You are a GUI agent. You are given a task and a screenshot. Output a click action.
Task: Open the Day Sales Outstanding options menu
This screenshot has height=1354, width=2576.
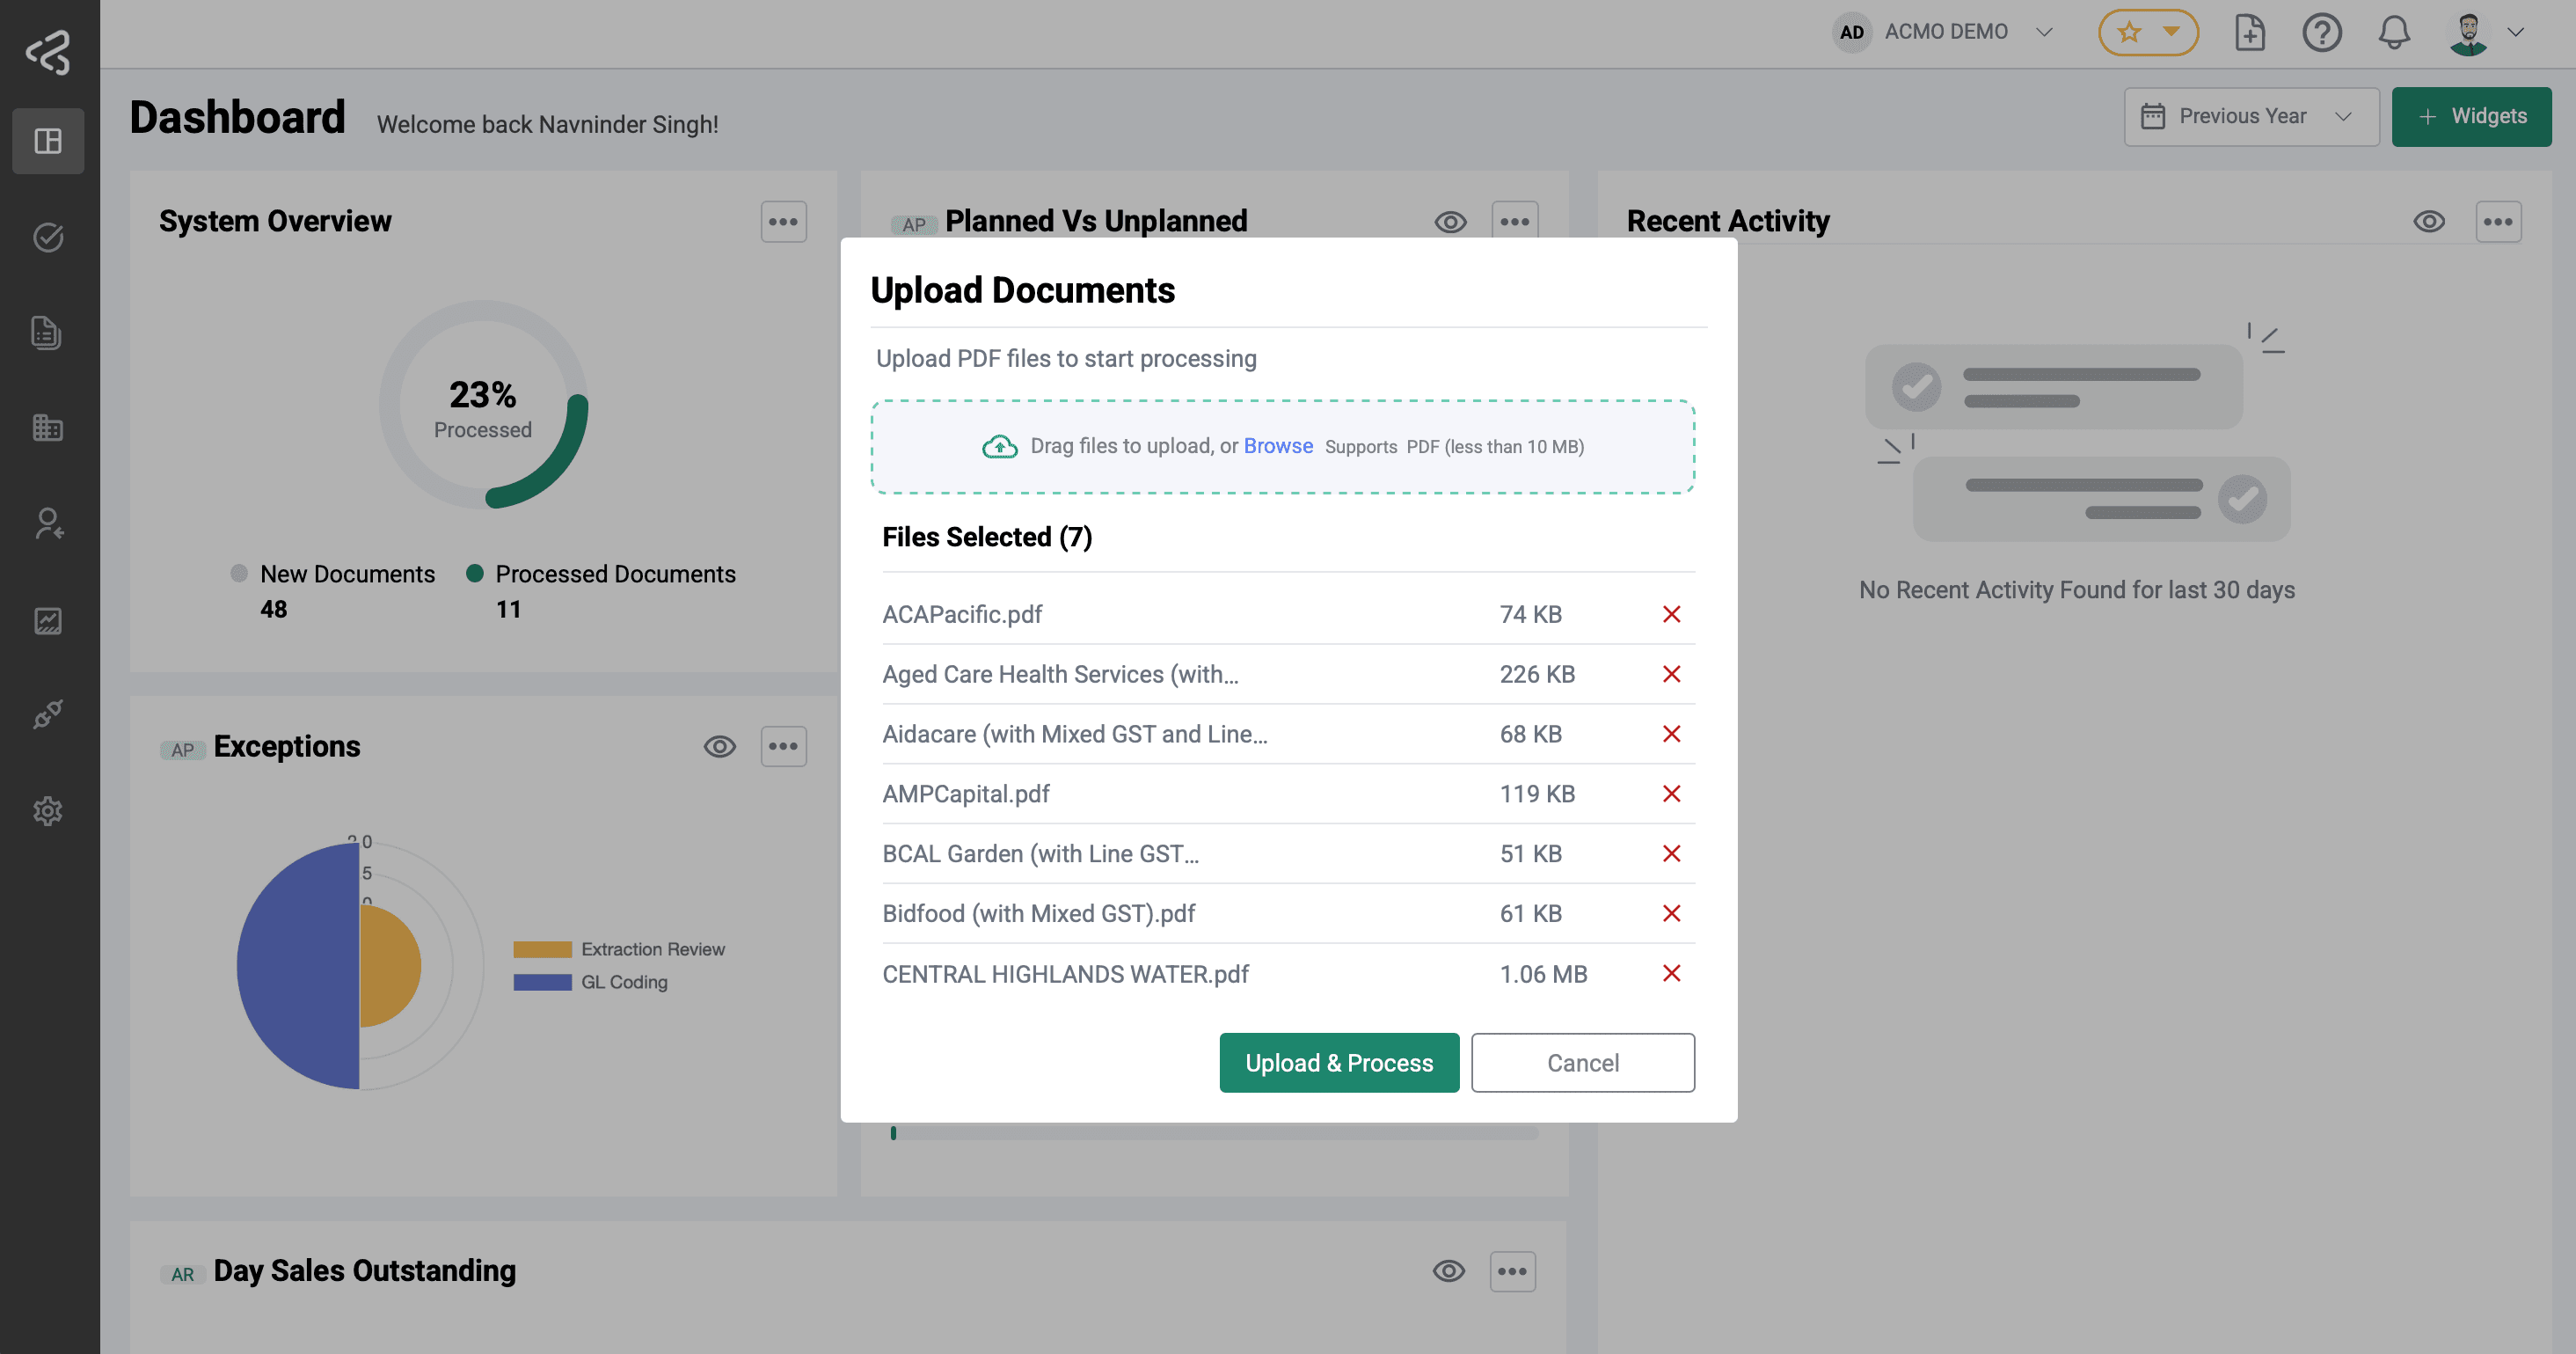[1512, 1270]
